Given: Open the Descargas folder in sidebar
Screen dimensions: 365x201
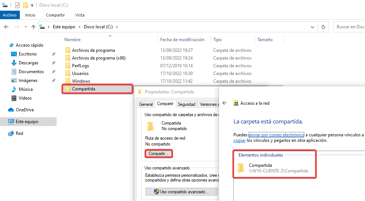Looking at the screenshot, I should pyautogui.click(x=28, y=63).
